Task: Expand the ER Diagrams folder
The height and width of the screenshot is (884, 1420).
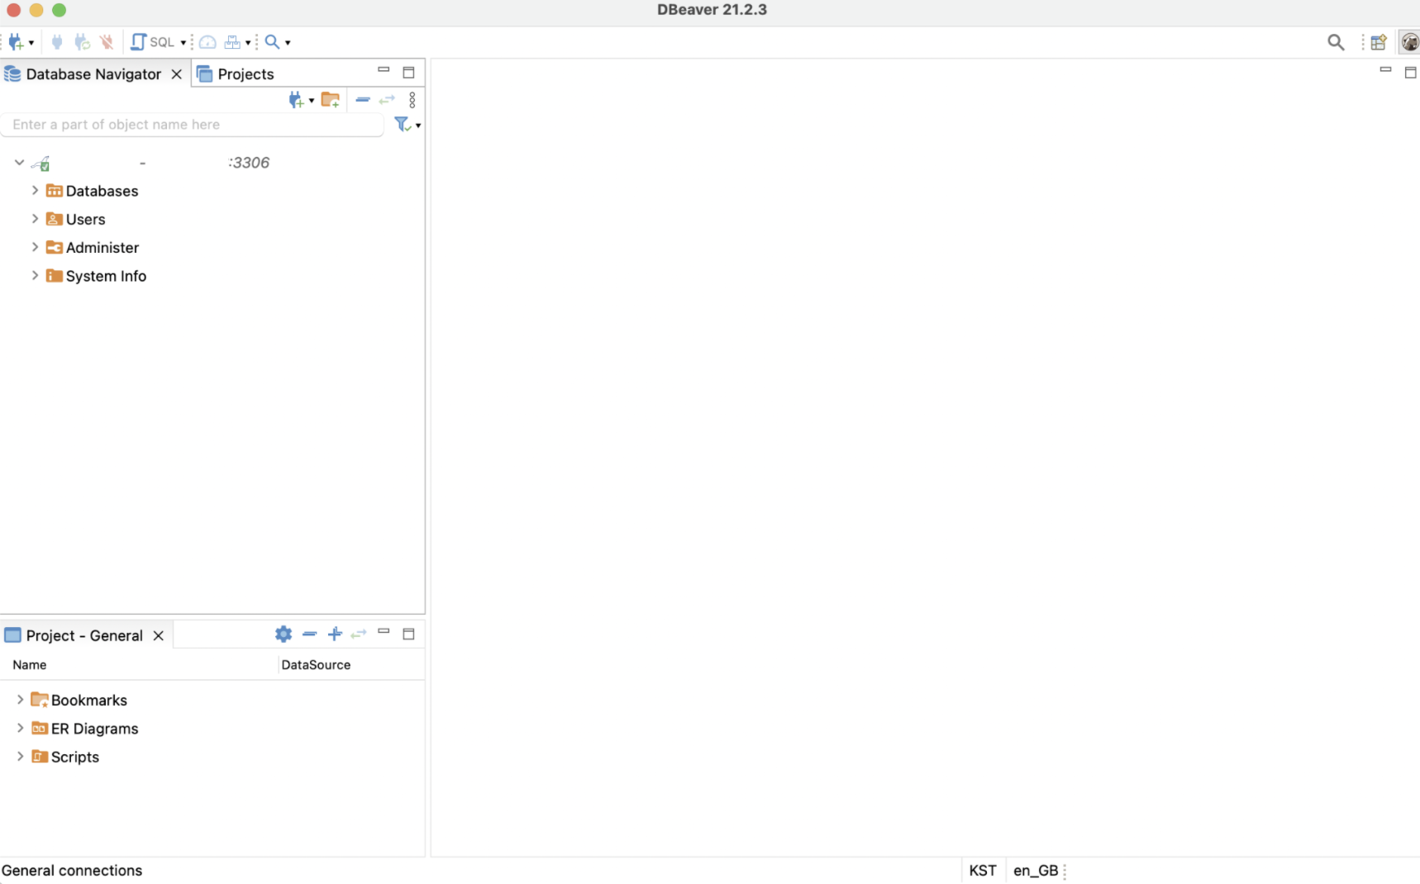Action: click(20, 729)
